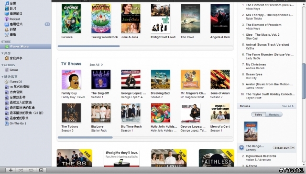Select the Rentals tab under Movies

274,114
